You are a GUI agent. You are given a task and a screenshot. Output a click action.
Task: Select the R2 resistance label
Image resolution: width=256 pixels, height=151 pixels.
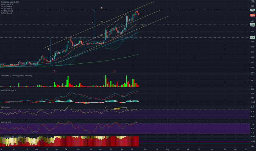[102, 22]
